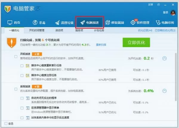Select the 电脑加速 rocket icon

(82, 23)
